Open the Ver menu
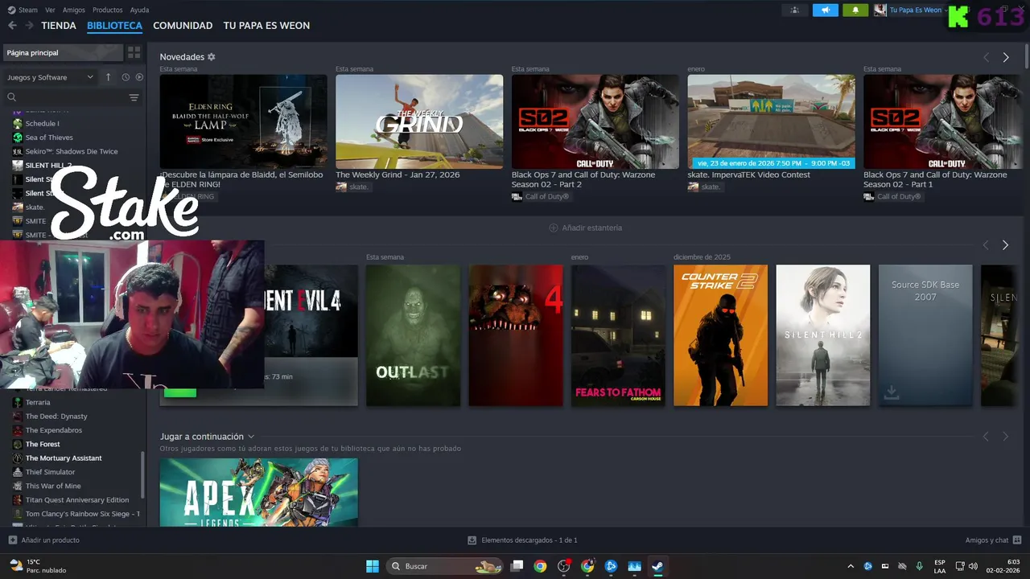The width and height of the screenshot is (1030, 579). click(x=50, y=10)
